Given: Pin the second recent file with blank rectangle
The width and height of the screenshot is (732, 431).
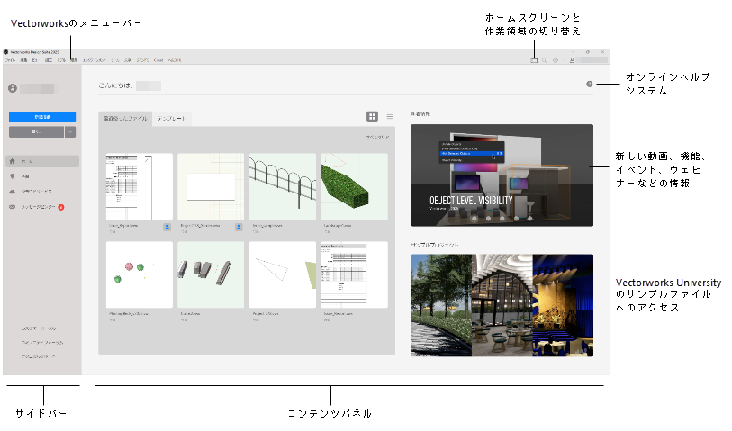Looking at the screenshot, I should click(239, 227).
